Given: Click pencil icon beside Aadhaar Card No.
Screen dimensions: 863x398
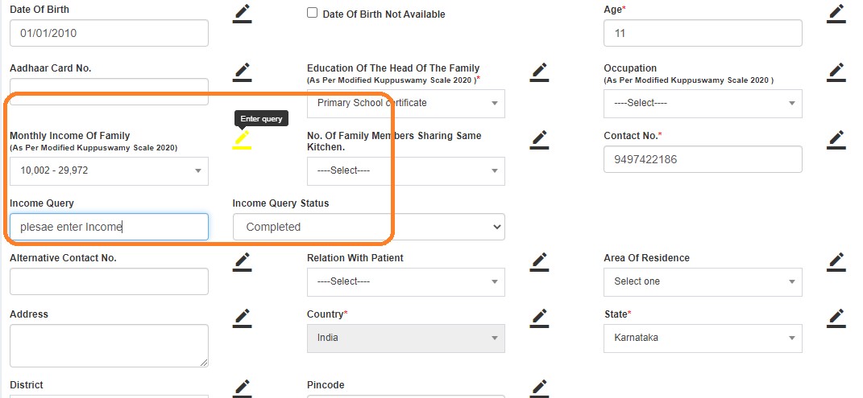Looking at the screenshot, I should pos(242,72).
